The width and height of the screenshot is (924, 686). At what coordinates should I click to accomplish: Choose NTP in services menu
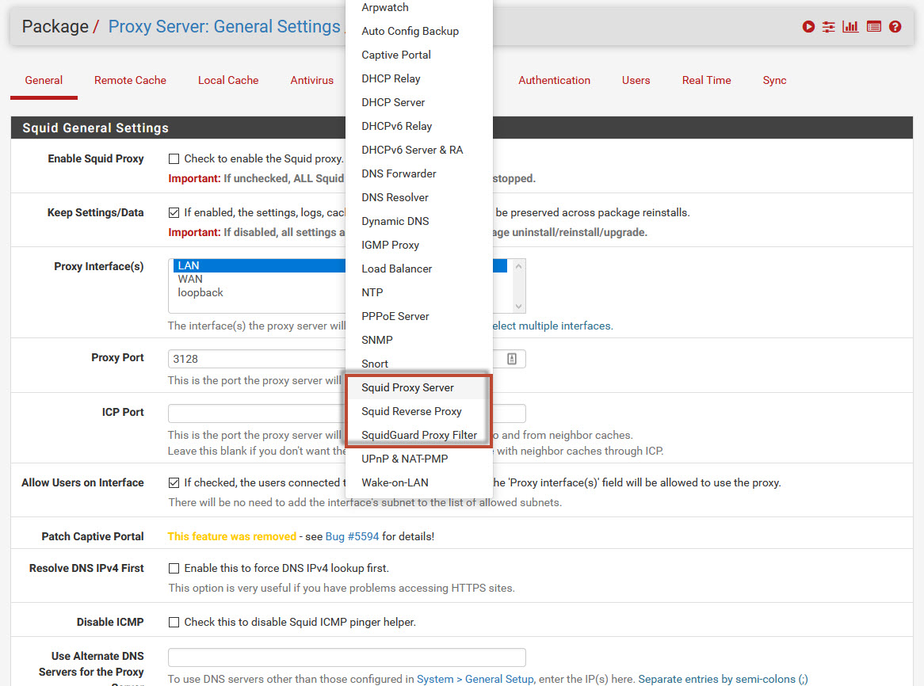pyautogui.click(x=419, y=292)
